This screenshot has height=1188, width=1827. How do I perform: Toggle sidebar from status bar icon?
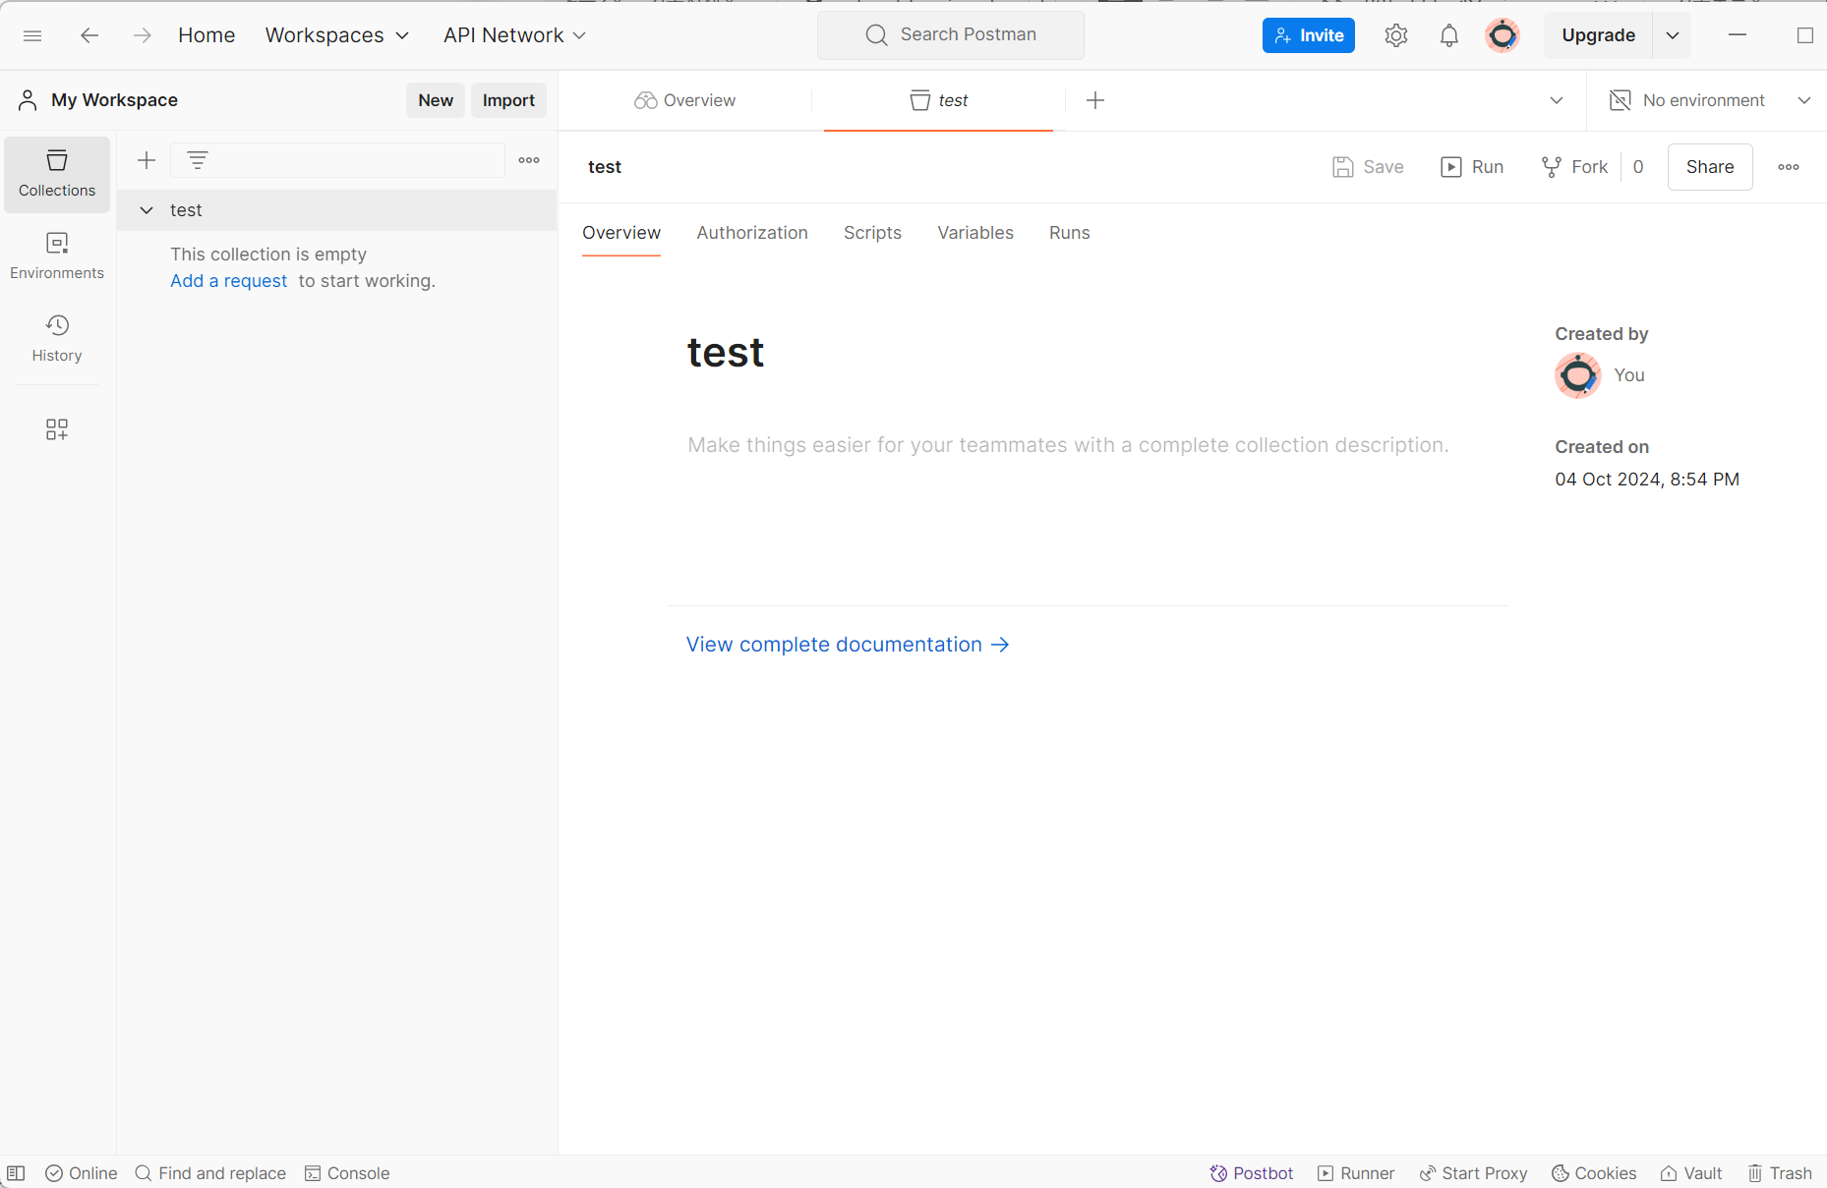[x=16, y=1173]
